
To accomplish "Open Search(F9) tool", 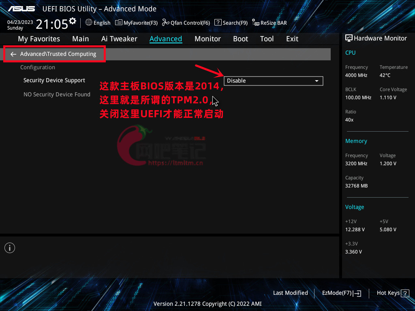I will point(231,23).
